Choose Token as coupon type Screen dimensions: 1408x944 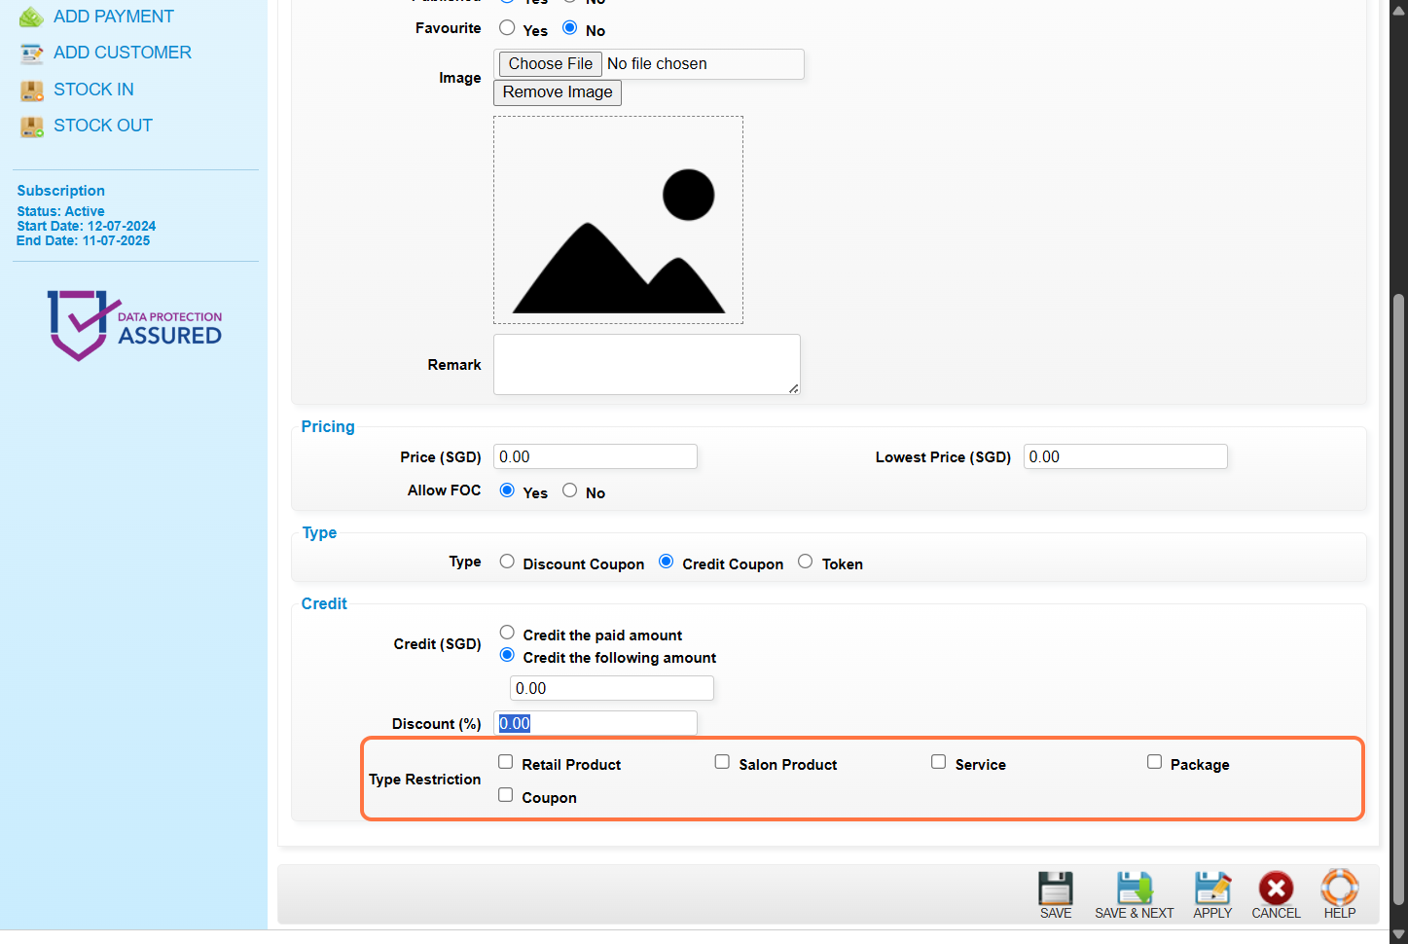click(x=805, y=562)
